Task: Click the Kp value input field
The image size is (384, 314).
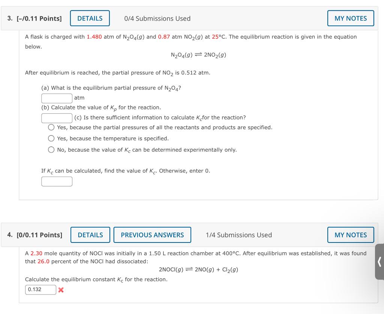Action: [x=57, y=118]
